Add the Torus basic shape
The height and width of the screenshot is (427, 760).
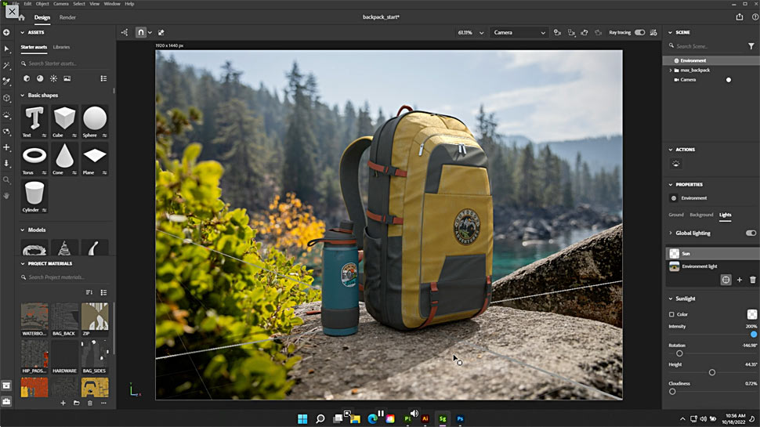[34, 159]
